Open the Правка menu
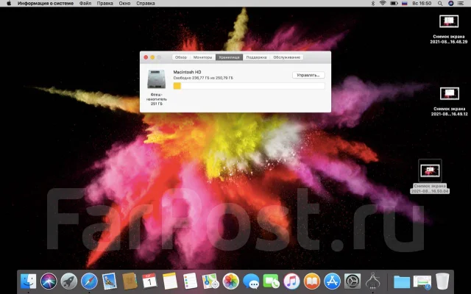This screenshot has height=294, width=471. (105, 4)
